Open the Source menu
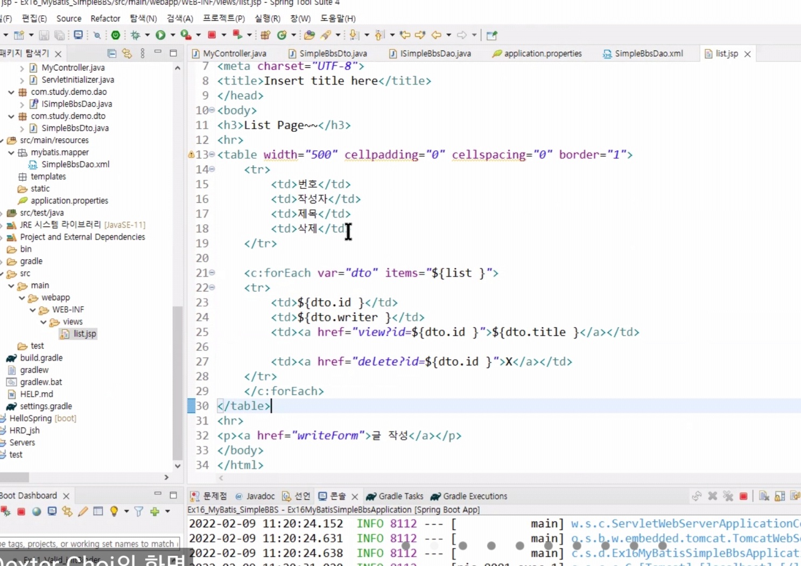The height and width of the screenshot is (566, 801). coord(69,18)
